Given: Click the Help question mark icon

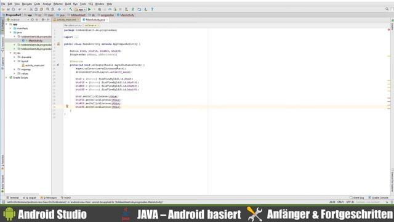Looking at the screenshot, I should (x=152, y=9).
